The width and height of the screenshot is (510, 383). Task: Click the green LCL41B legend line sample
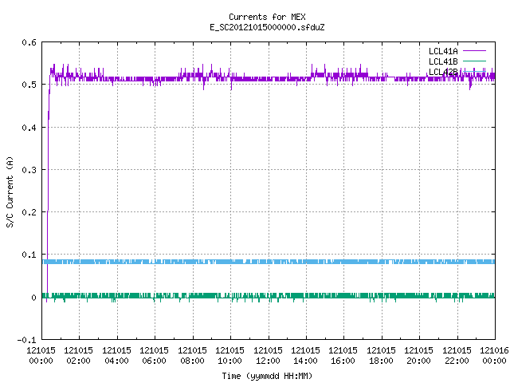point(474,61)
